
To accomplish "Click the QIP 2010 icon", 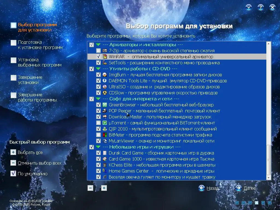I will (105, 129).
